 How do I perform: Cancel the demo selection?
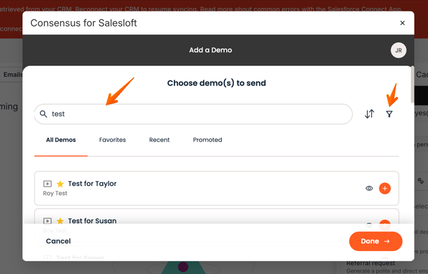pyautogui.click(x=58, y=241)
